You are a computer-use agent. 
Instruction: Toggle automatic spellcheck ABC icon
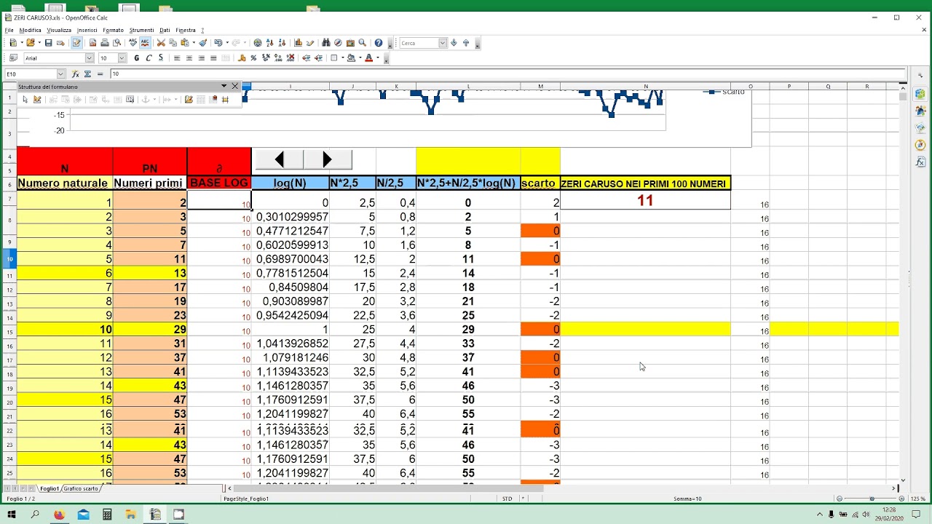[x=145, y=43]
